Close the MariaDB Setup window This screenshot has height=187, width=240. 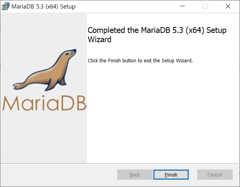pos(228,6)
